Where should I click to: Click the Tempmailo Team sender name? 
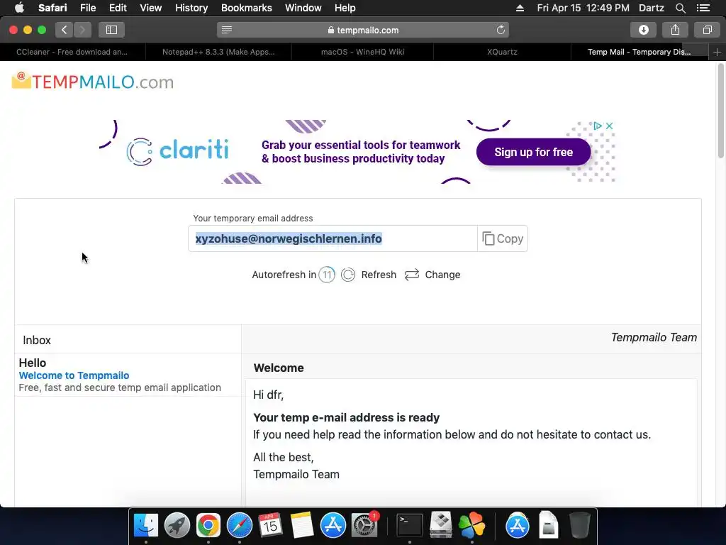(654, 337)
